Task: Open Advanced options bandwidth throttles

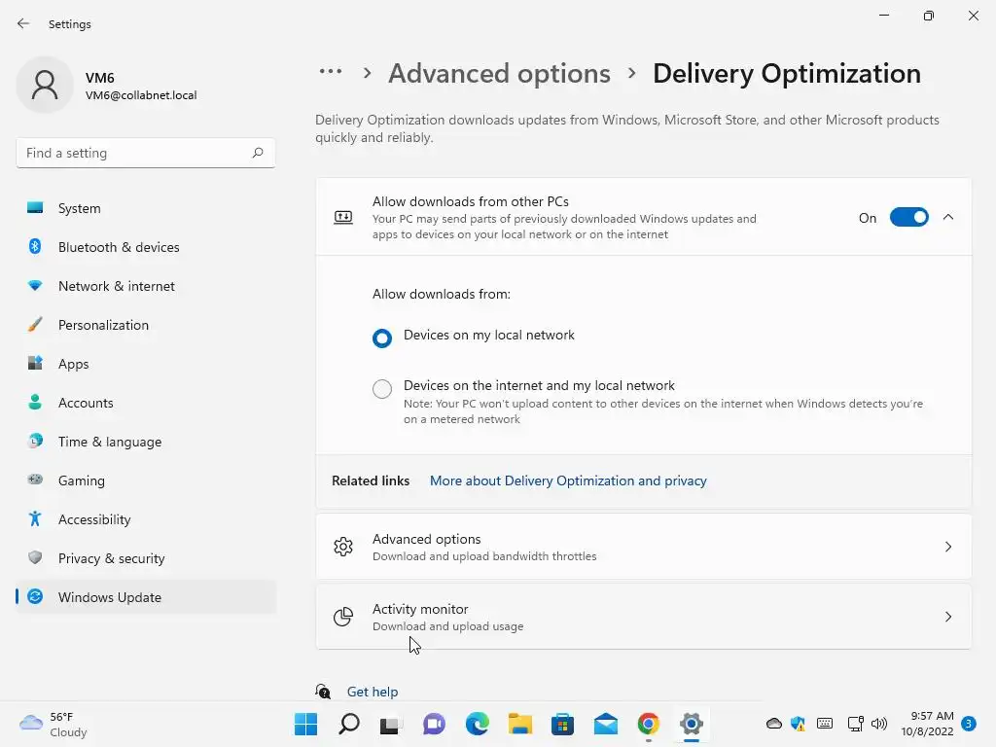Action: click(643, 547)
